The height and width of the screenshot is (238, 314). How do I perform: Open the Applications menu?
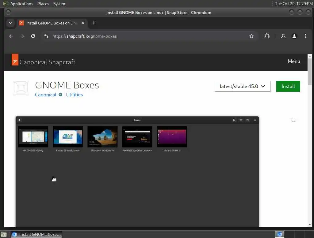(22, 4)
